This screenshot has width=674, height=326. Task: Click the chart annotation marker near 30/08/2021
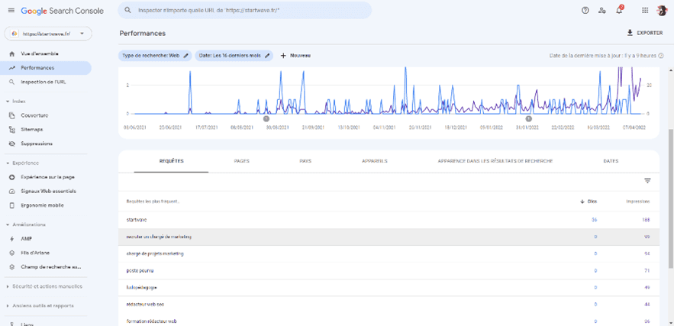[x=266, y=118]
